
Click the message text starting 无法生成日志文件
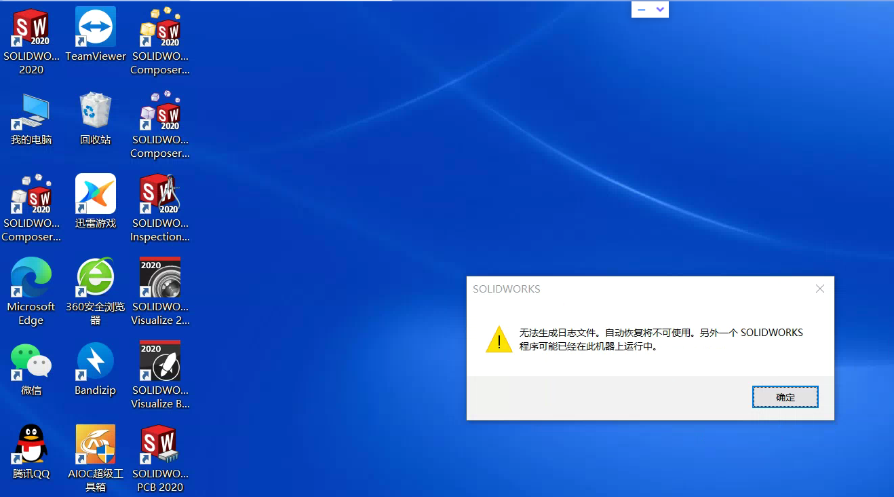661,339
